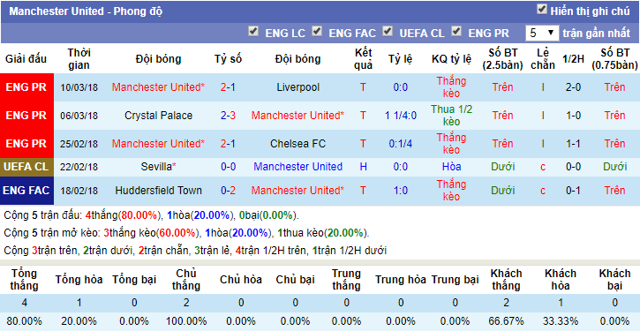The width and height of the screenshot is (640, 331).
Task: Select the UEFA CL league cell
Action: click(x=27, y=167)
